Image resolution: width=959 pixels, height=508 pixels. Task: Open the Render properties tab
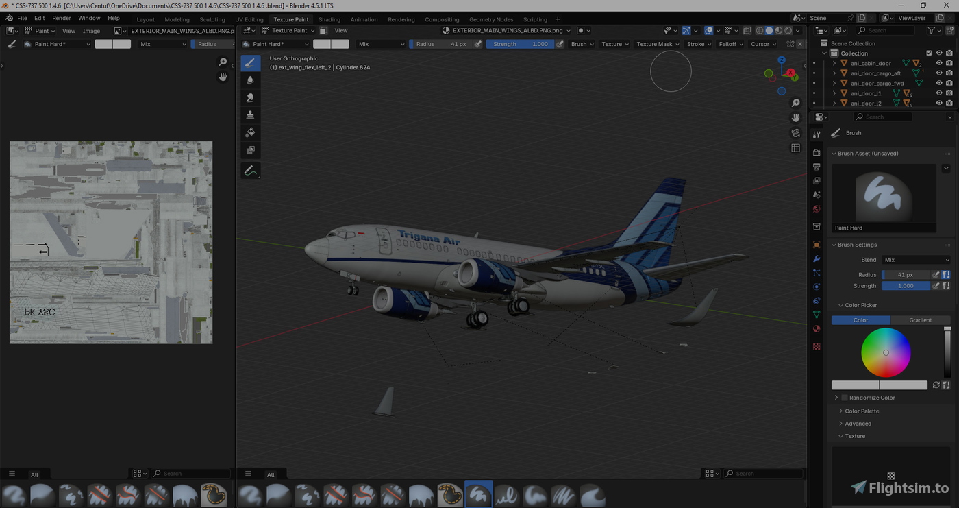coord(817,152)
